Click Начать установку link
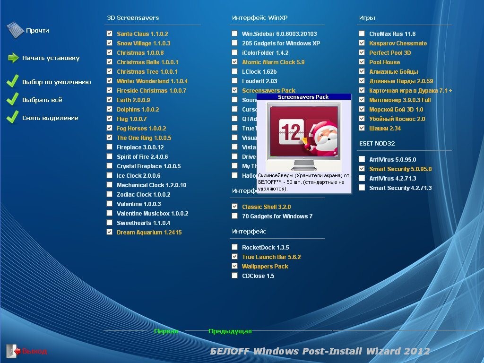 pyautogui.click(x=51, y=58)
